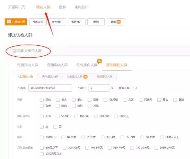Tick the OL风格 checkbox
The width and height of the screenshot is (190, 159).
pyautogui.click(x=105, y=100)
